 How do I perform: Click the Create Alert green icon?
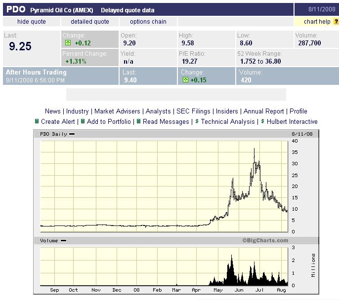[37, 121]
